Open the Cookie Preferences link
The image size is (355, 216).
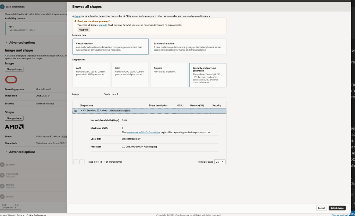[36, 215]
